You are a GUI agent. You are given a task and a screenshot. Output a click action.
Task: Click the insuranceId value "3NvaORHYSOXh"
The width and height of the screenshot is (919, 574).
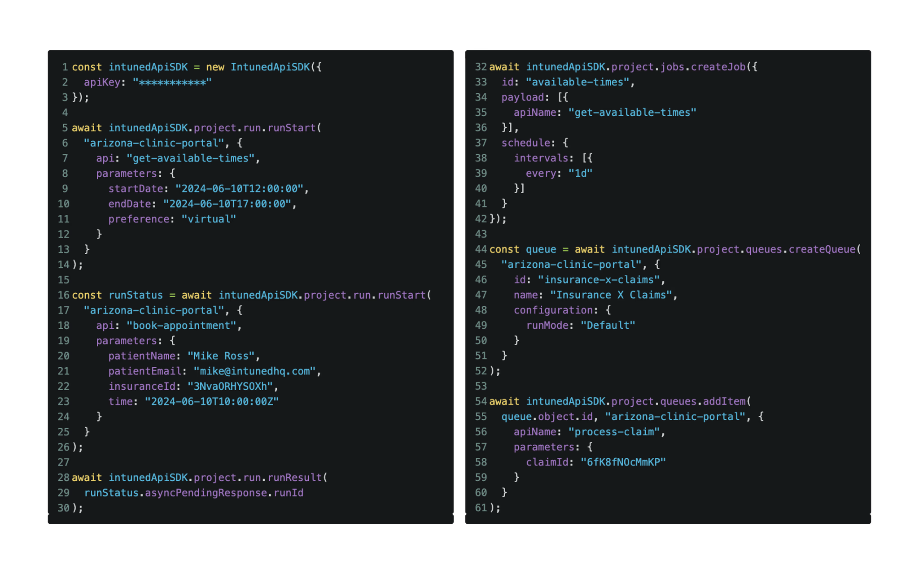pyautogui.click(x=230, y=387)
